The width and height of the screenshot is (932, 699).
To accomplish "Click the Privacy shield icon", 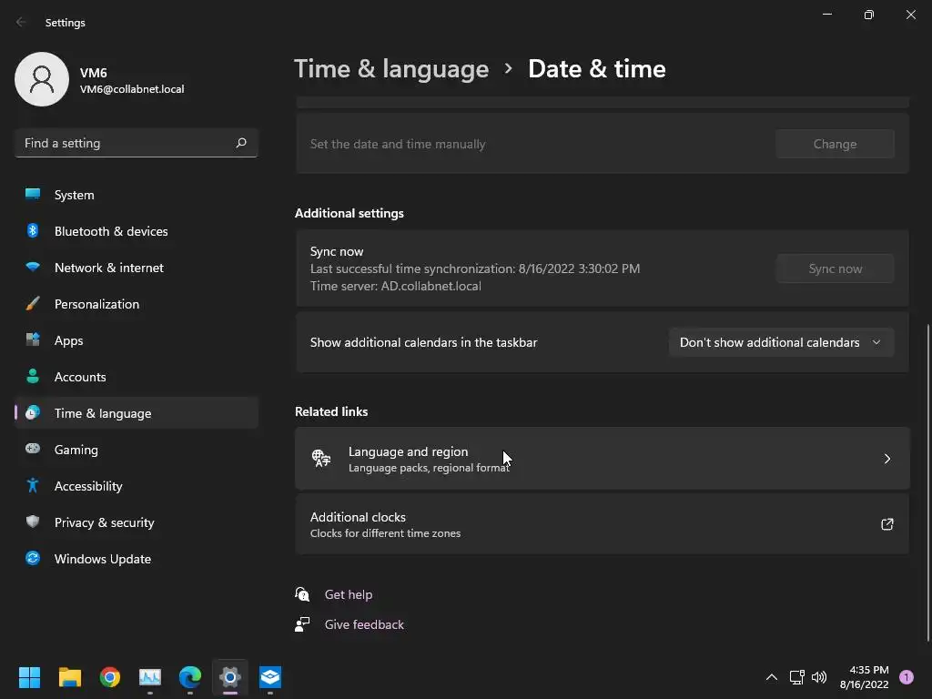I will 33,522.
